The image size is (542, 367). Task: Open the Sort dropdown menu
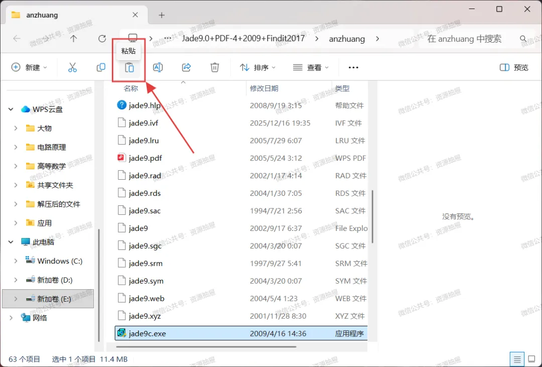coord(258,67)
